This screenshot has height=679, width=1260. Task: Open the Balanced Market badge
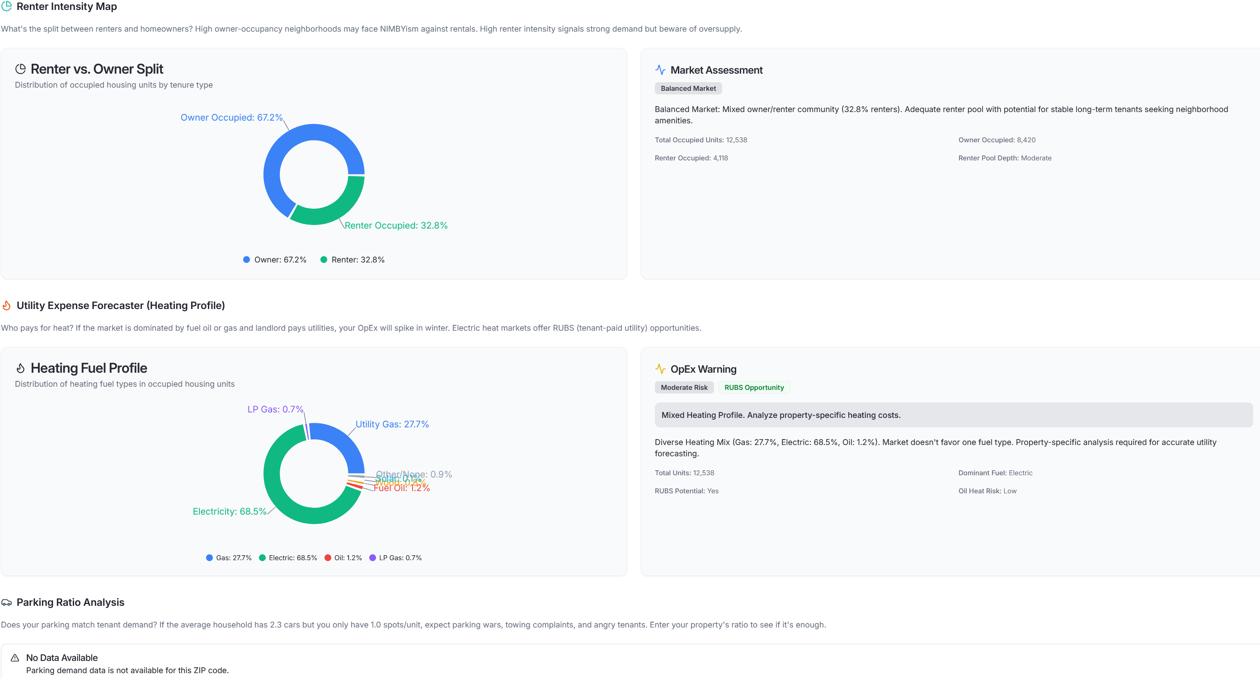pyautogui.click(x=688, y=88)
